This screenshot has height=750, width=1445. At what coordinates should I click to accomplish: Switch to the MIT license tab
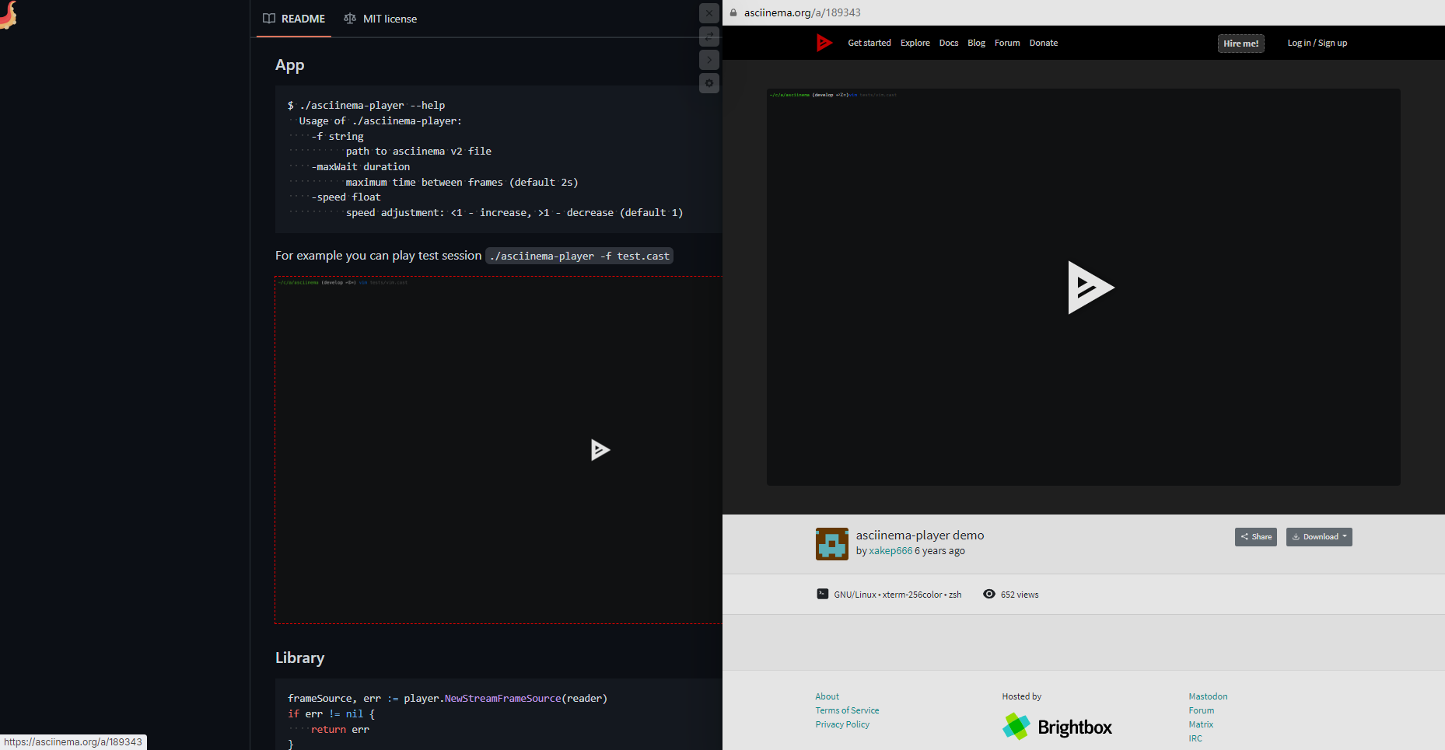click(x=389, y=19)
